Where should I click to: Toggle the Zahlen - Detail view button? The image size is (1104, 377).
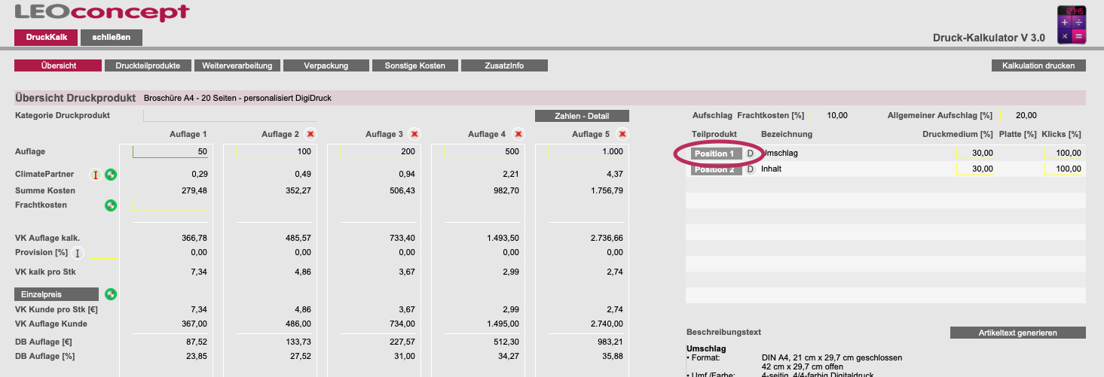581,116
